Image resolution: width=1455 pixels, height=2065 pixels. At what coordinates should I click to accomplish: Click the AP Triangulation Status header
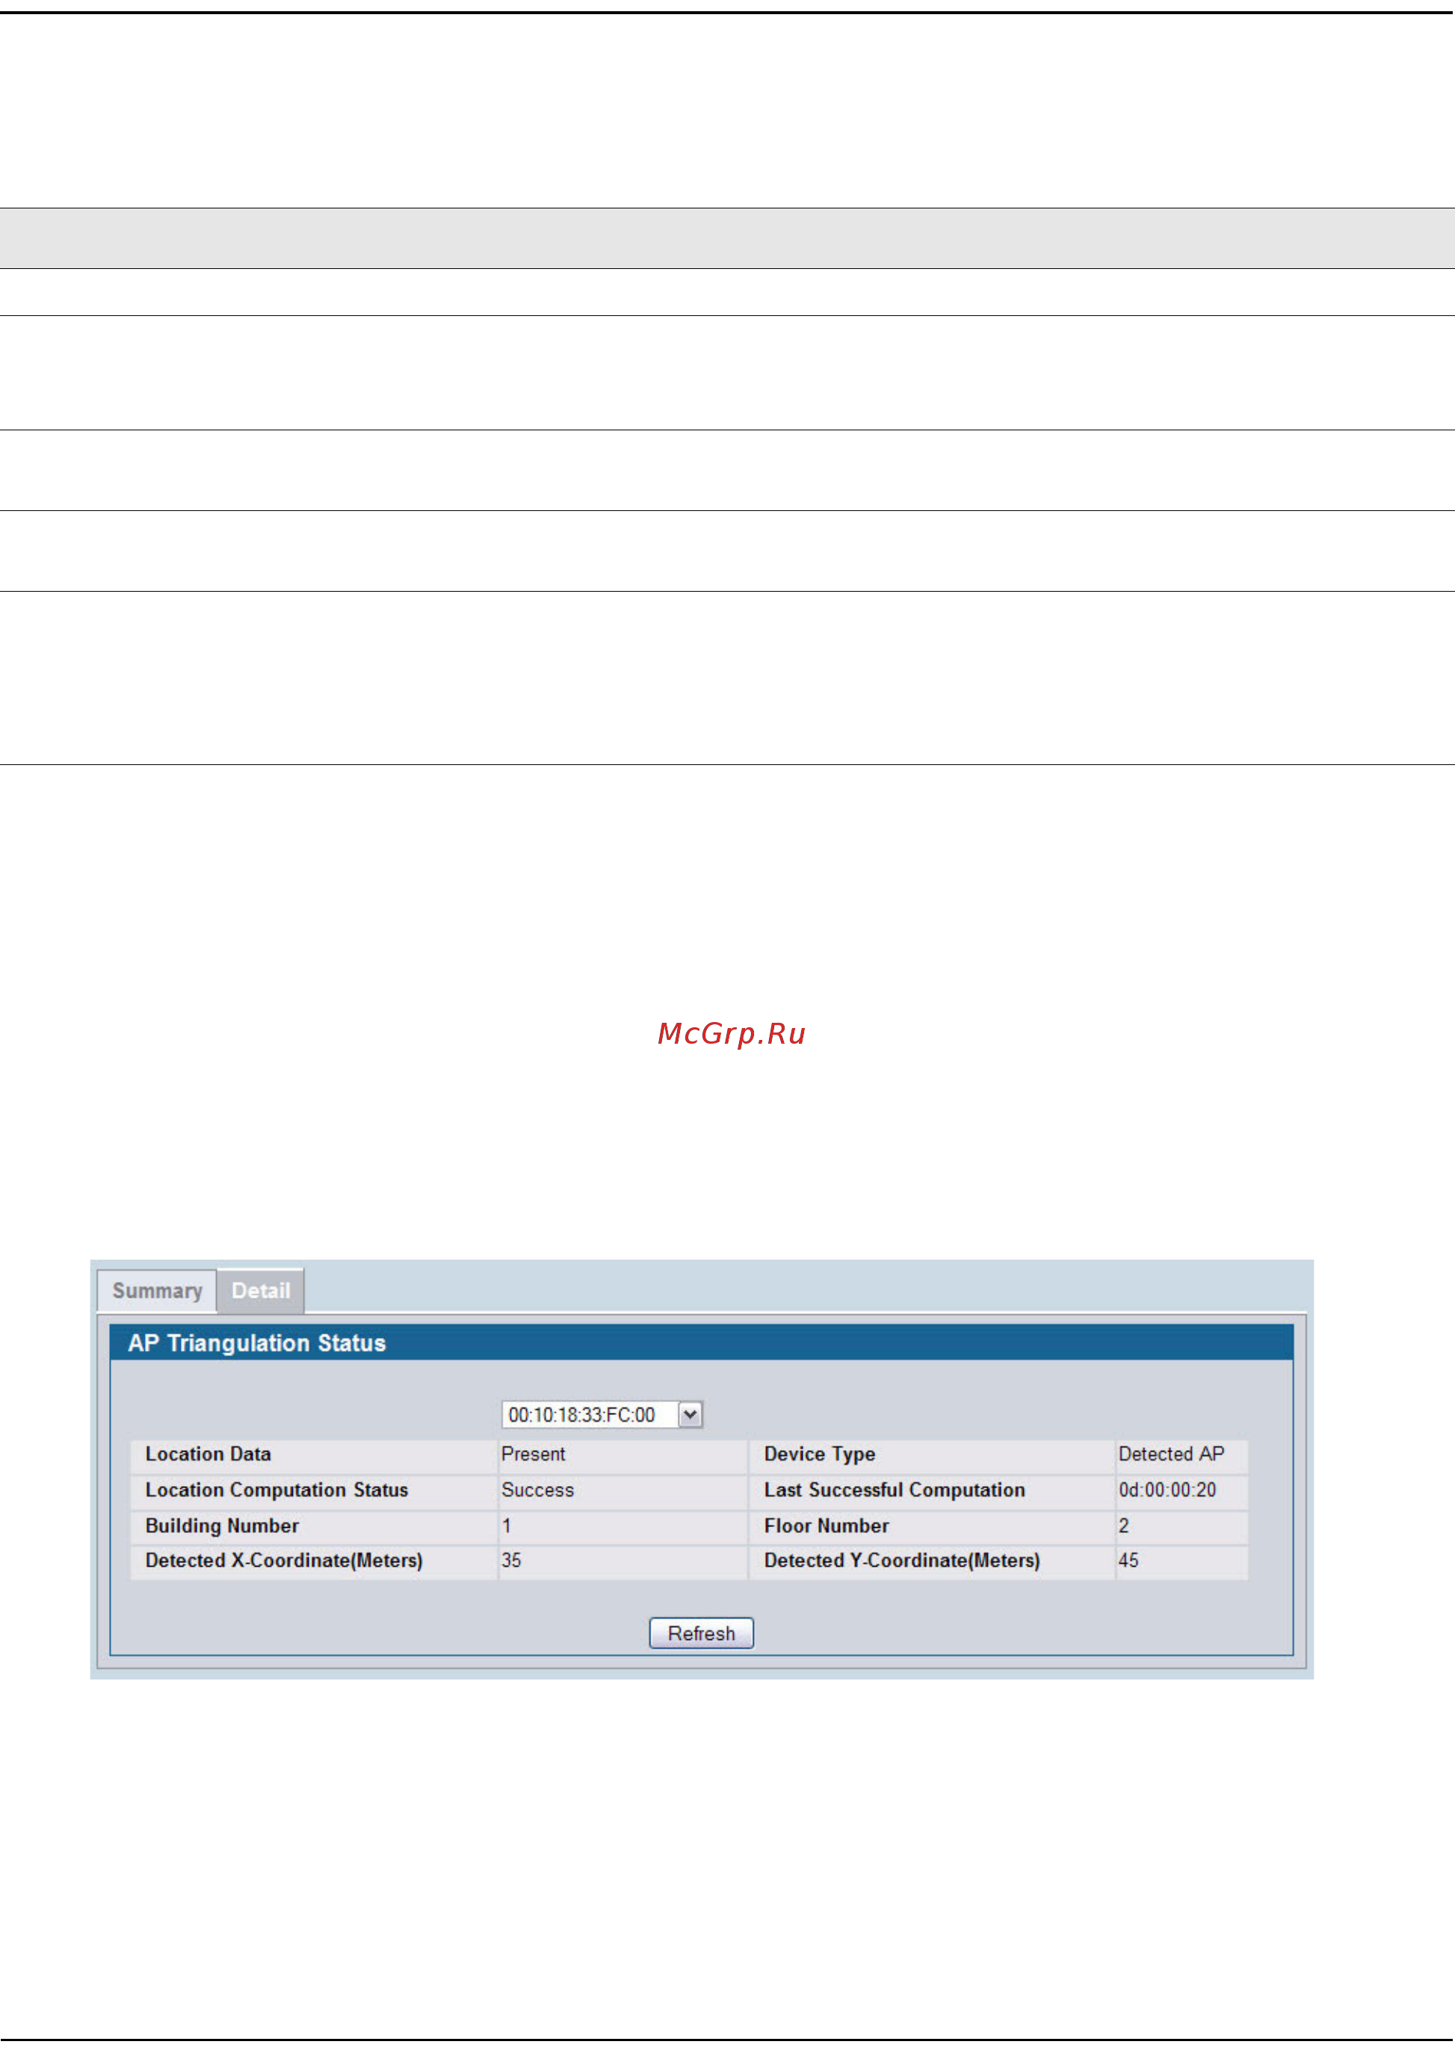256,1343
